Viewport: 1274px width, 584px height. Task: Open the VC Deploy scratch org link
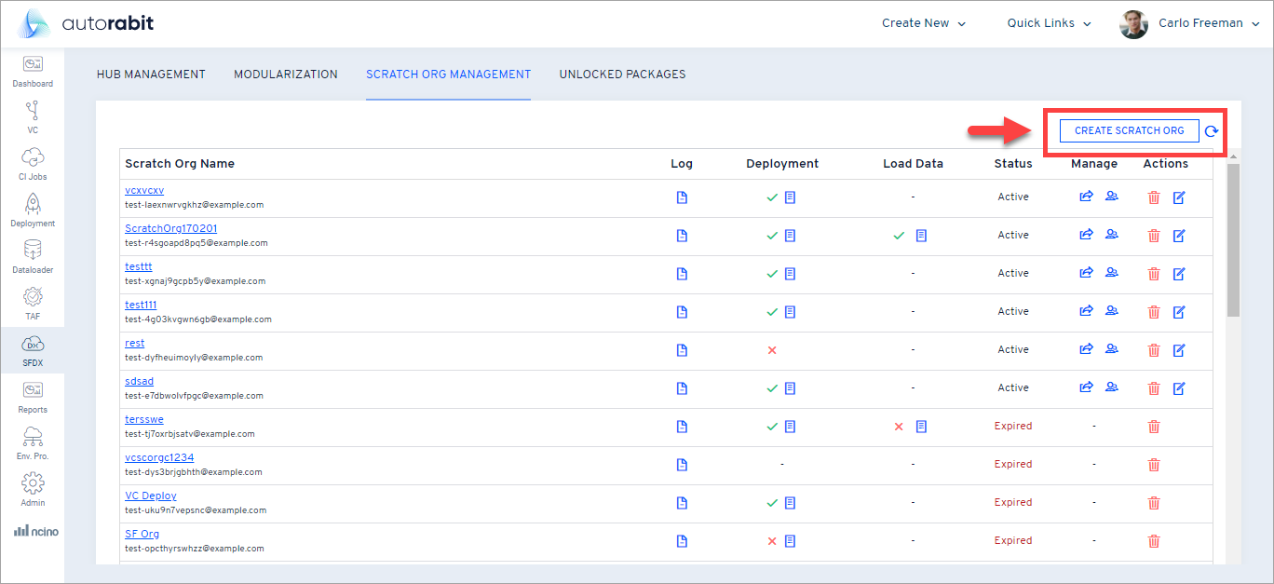point(151,496)
